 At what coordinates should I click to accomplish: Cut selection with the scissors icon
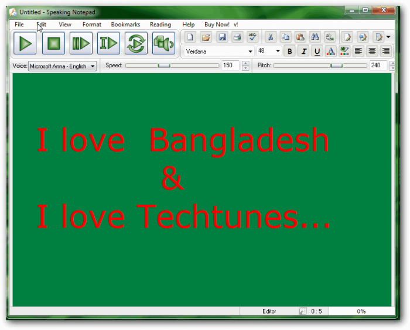click(271, 37)
